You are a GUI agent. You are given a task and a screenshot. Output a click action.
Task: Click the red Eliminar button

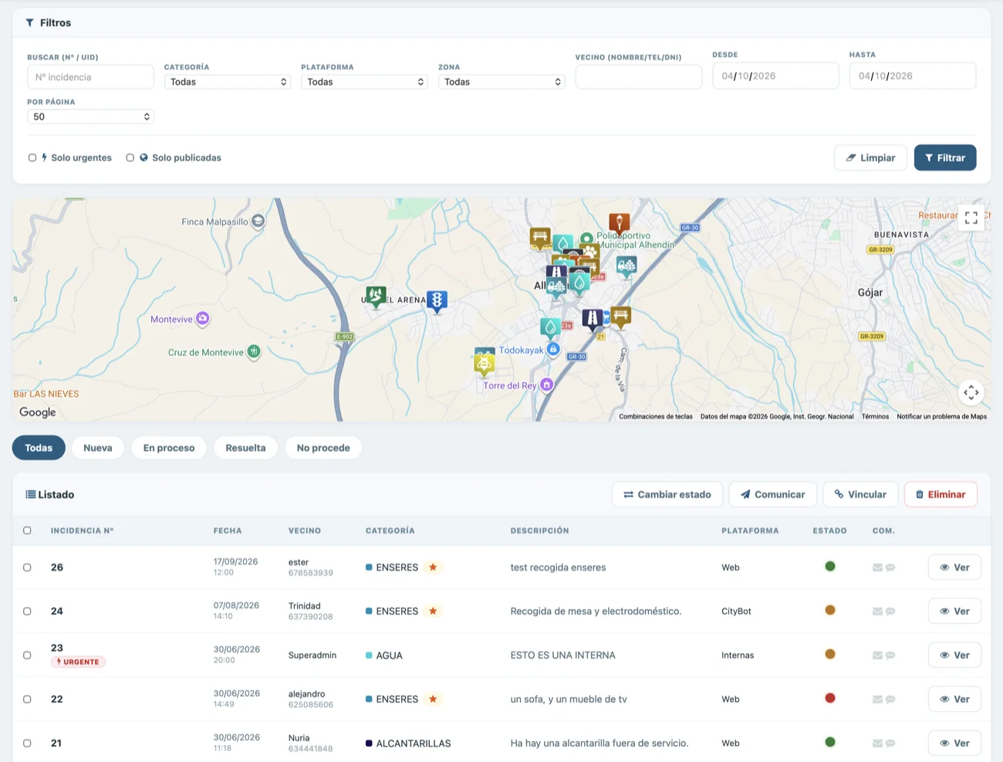click(941, 494)
